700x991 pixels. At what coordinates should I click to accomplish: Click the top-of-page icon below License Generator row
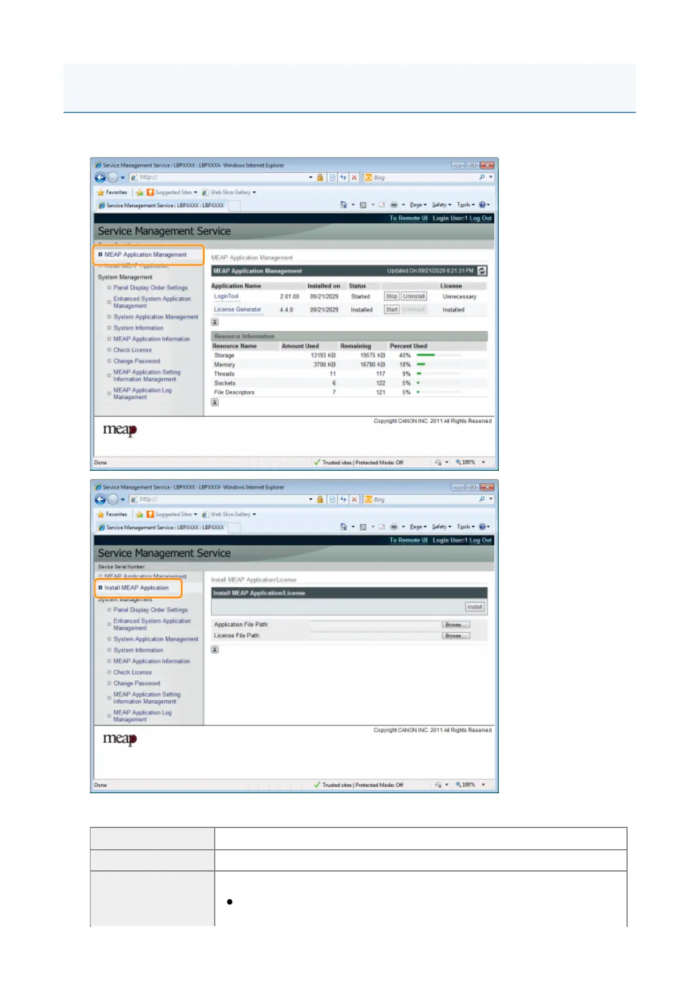pyautogui.click(x=215, y=322)
